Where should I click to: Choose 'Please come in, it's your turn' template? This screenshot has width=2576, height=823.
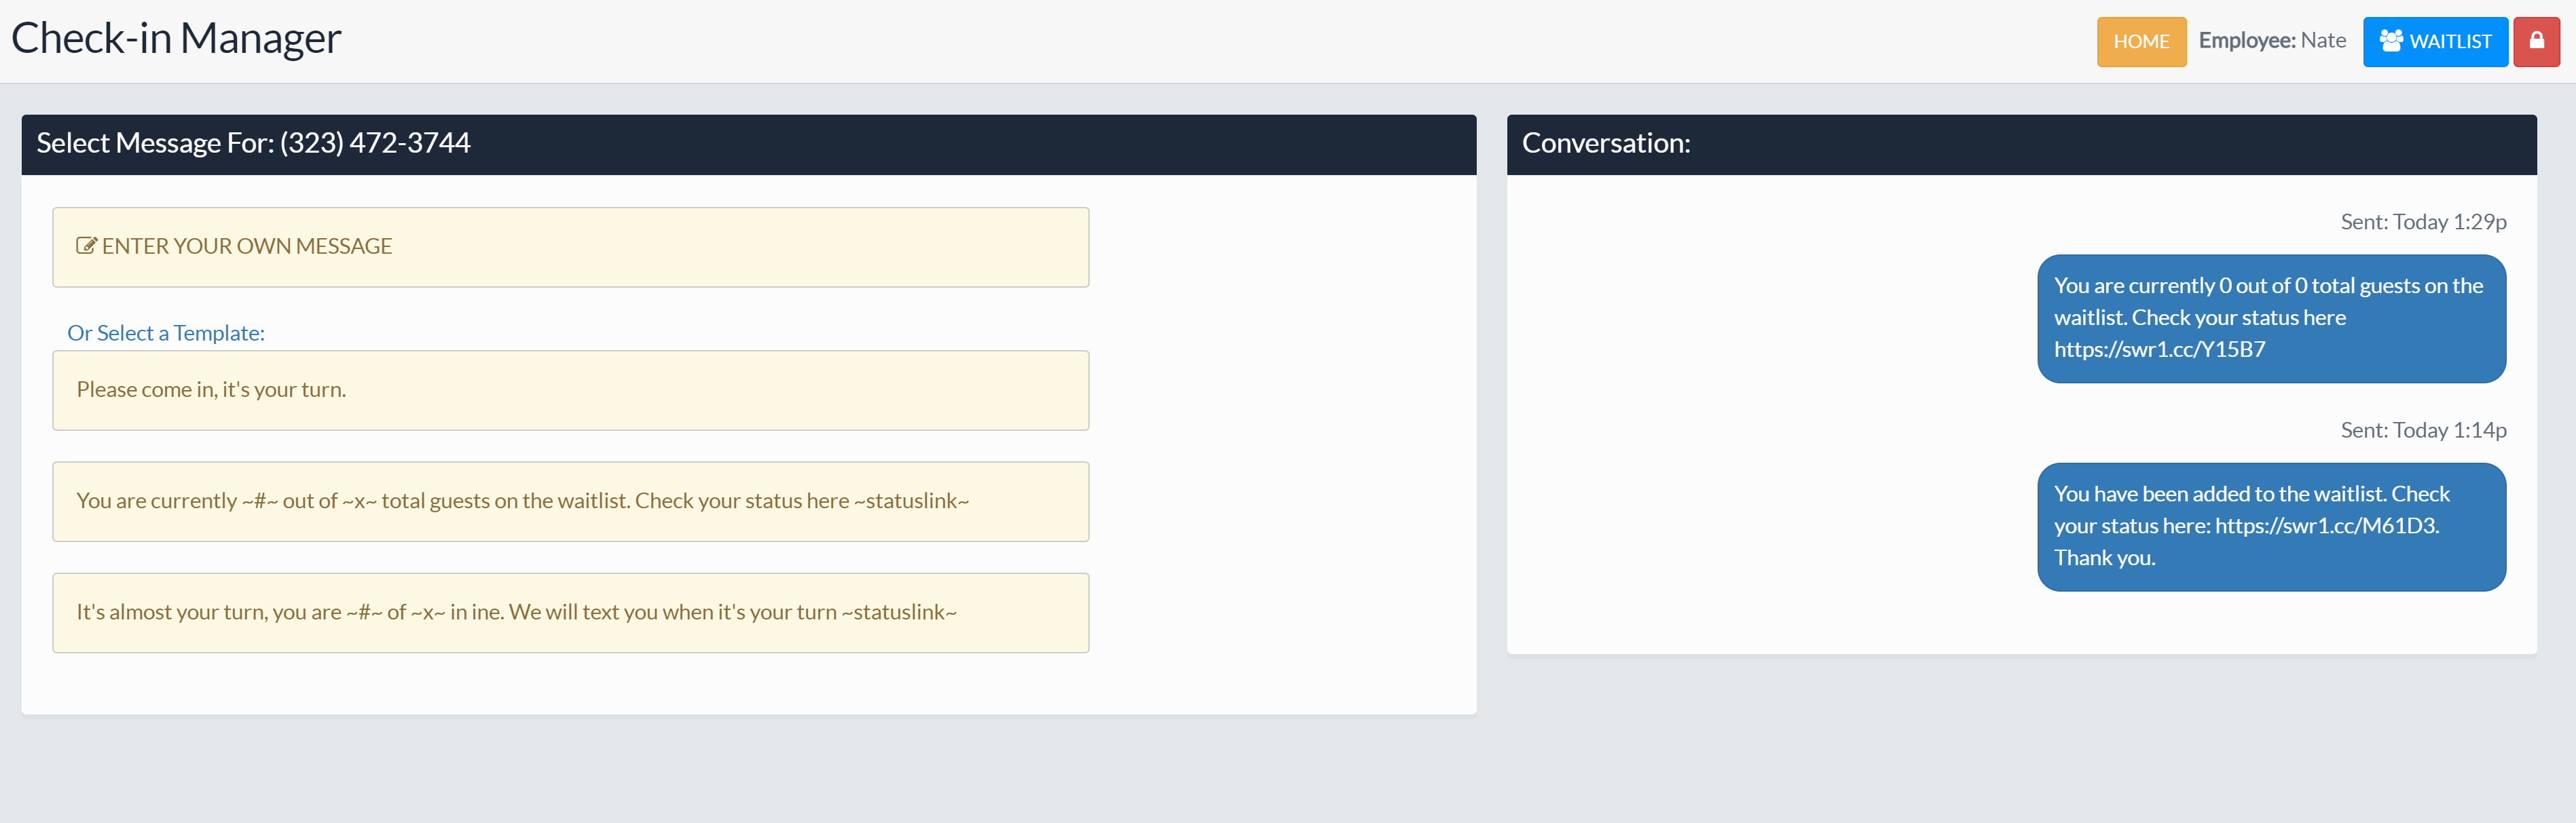(570, 389)
